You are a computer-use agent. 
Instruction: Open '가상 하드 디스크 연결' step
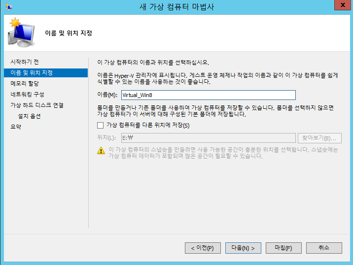37,105
